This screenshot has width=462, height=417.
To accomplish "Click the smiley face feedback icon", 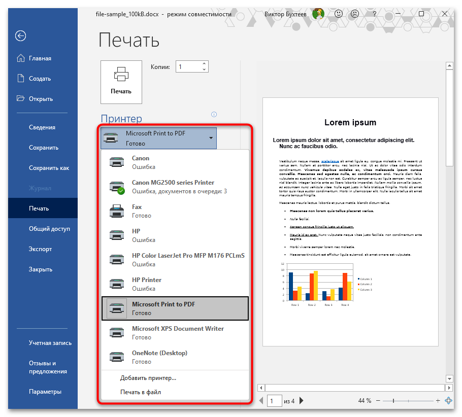I will click(339, 14).
